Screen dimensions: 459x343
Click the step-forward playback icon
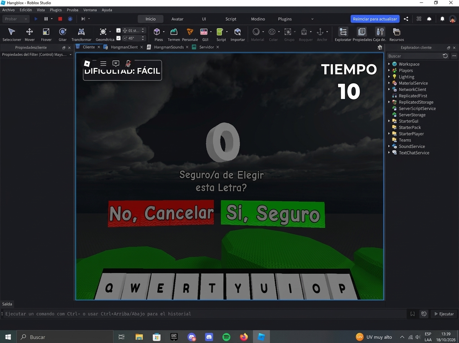tap(83, 19)
